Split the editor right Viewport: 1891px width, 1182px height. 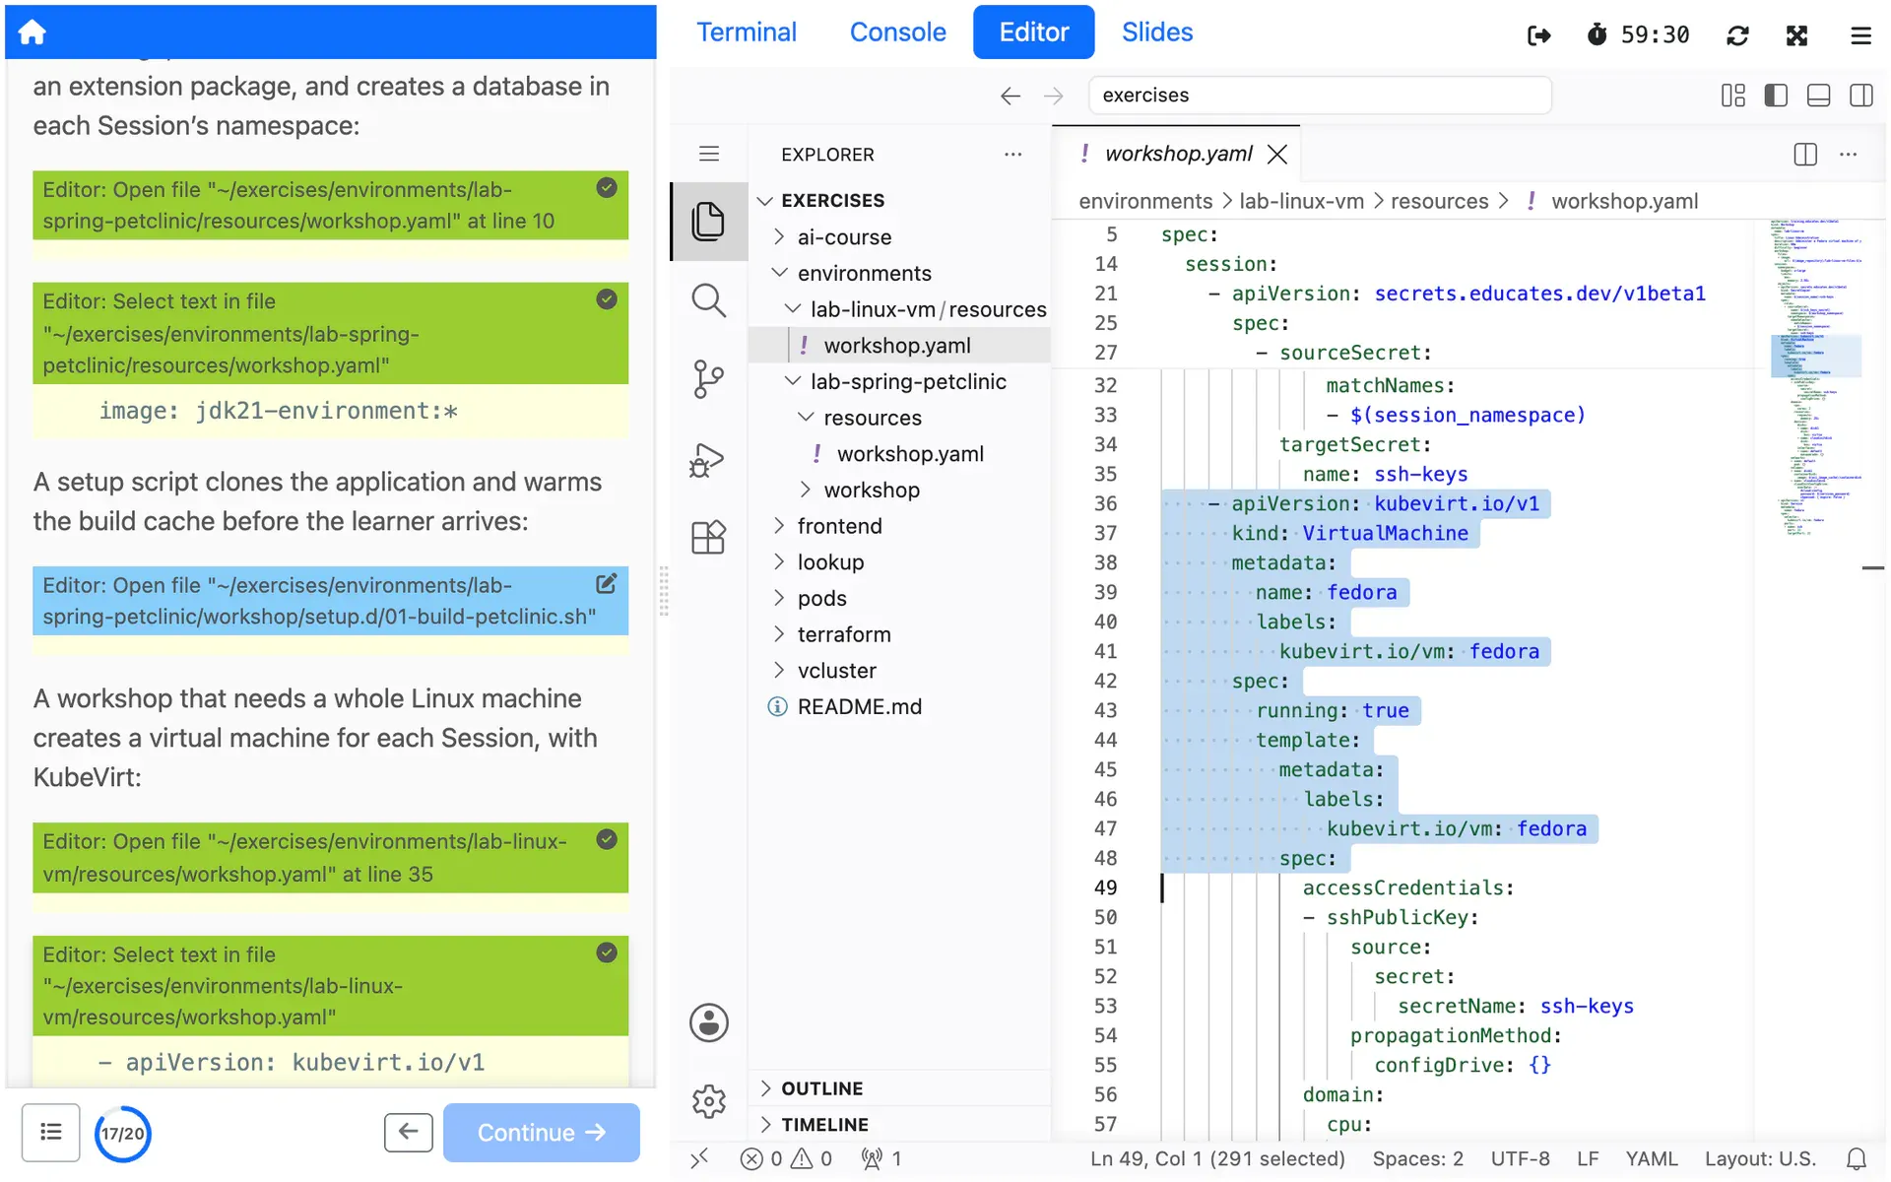point(1804,155)
